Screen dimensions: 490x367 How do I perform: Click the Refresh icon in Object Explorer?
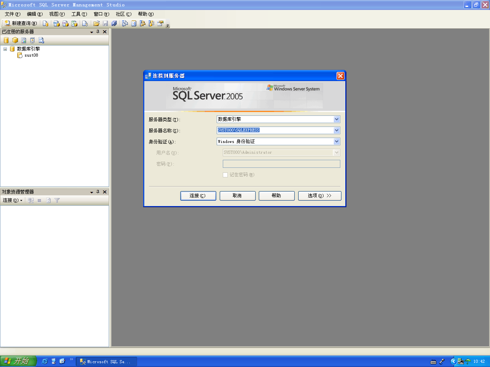(x=49, y=200)
